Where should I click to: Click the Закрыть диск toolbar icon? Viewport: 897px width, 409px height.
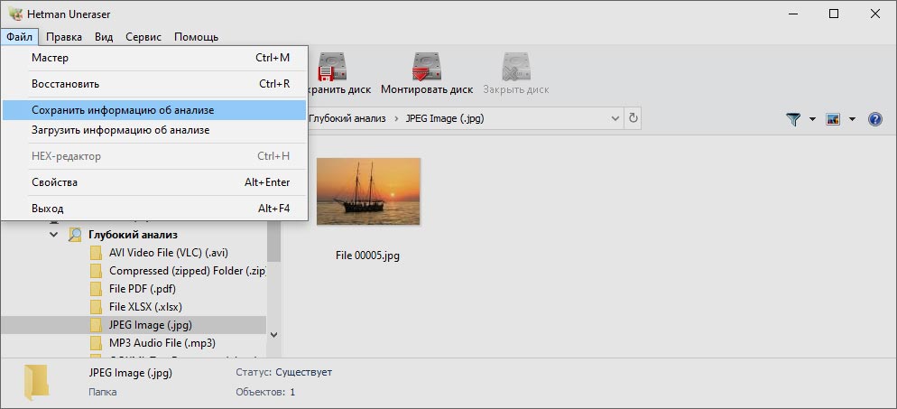[x=516, y=66]
